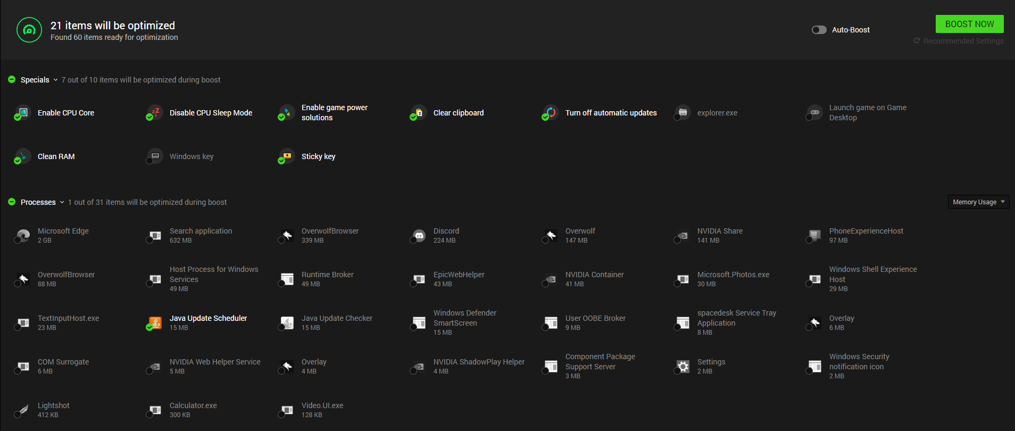Select the Lightshot feather icon

coord(22,410)
